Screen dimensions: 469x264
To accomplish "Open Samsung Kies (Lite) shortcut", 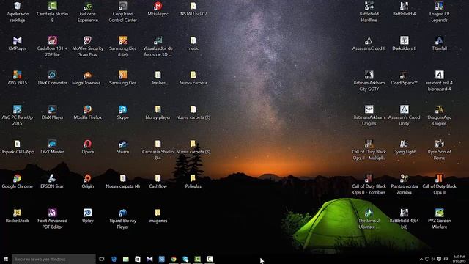I will (x=122, y=46).
